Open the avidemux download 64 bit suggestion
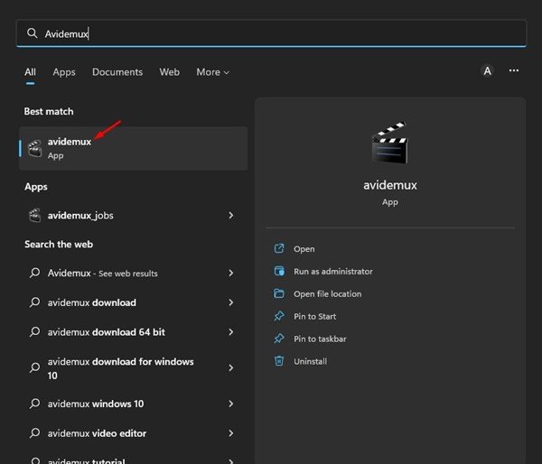 point(107,332)
